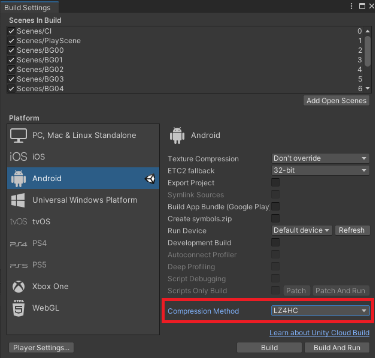Select the Xbox One platform row
This screenshot has width=376, height=358.
[x=83, y=287]
